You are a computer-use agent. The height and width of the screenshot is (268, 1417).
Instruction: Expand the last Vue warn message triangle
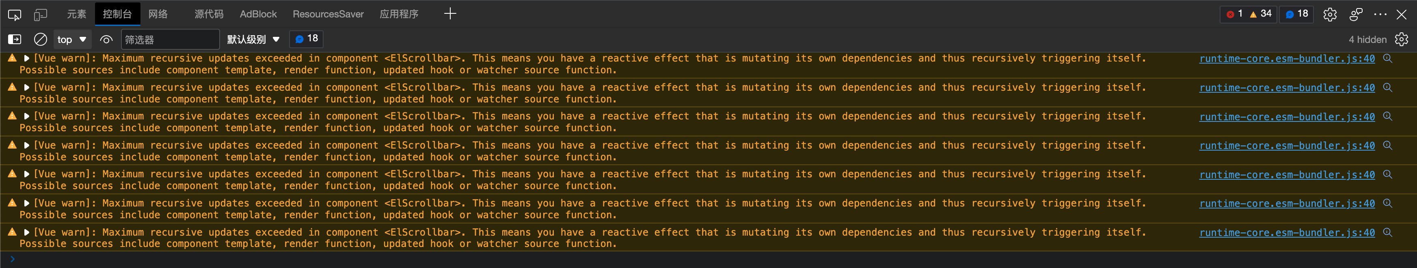tap(26, 232)
